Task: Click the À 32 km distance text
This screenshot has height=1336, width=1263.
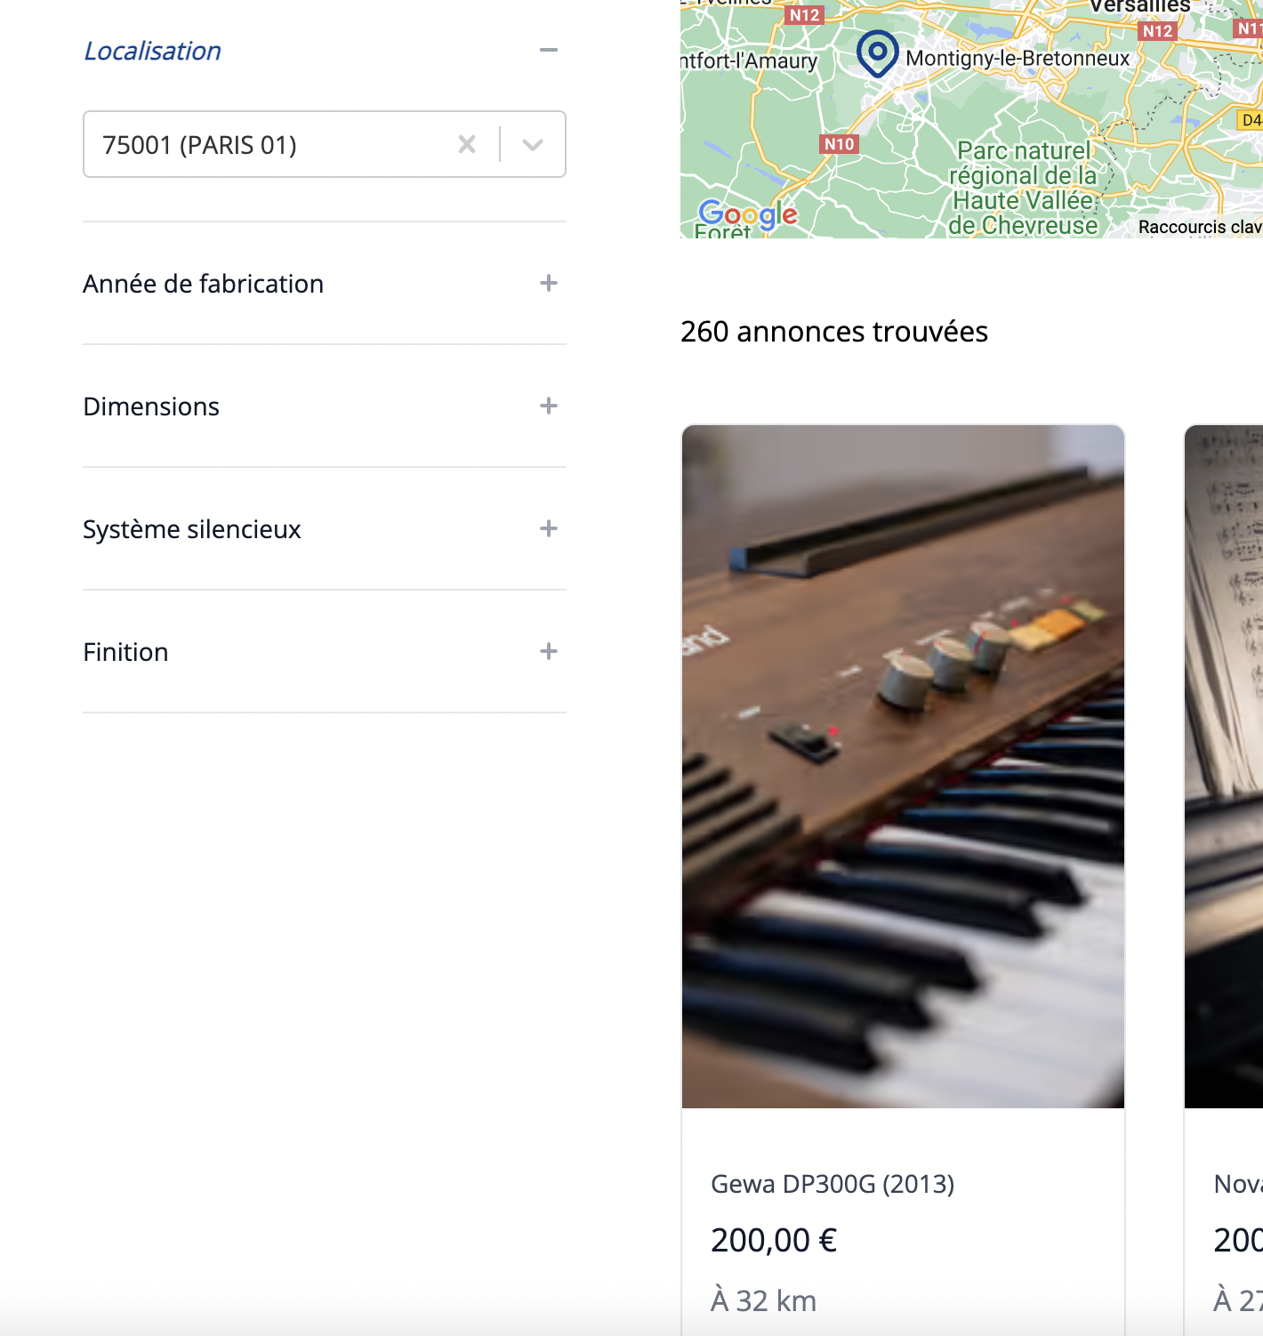Action: [763, 1300]
